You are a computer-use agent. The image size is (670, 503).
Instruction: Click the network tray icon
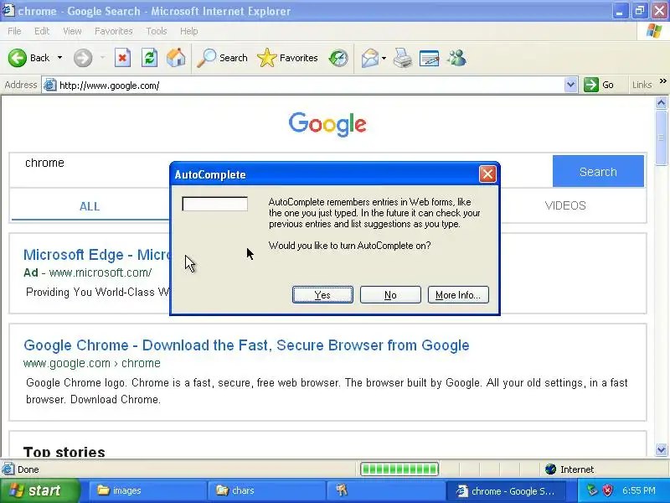[591, 490]
